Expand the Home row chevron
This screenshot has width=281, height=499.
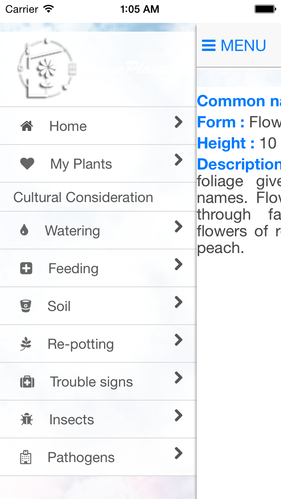pyautogui.click(x=178, y=122)
